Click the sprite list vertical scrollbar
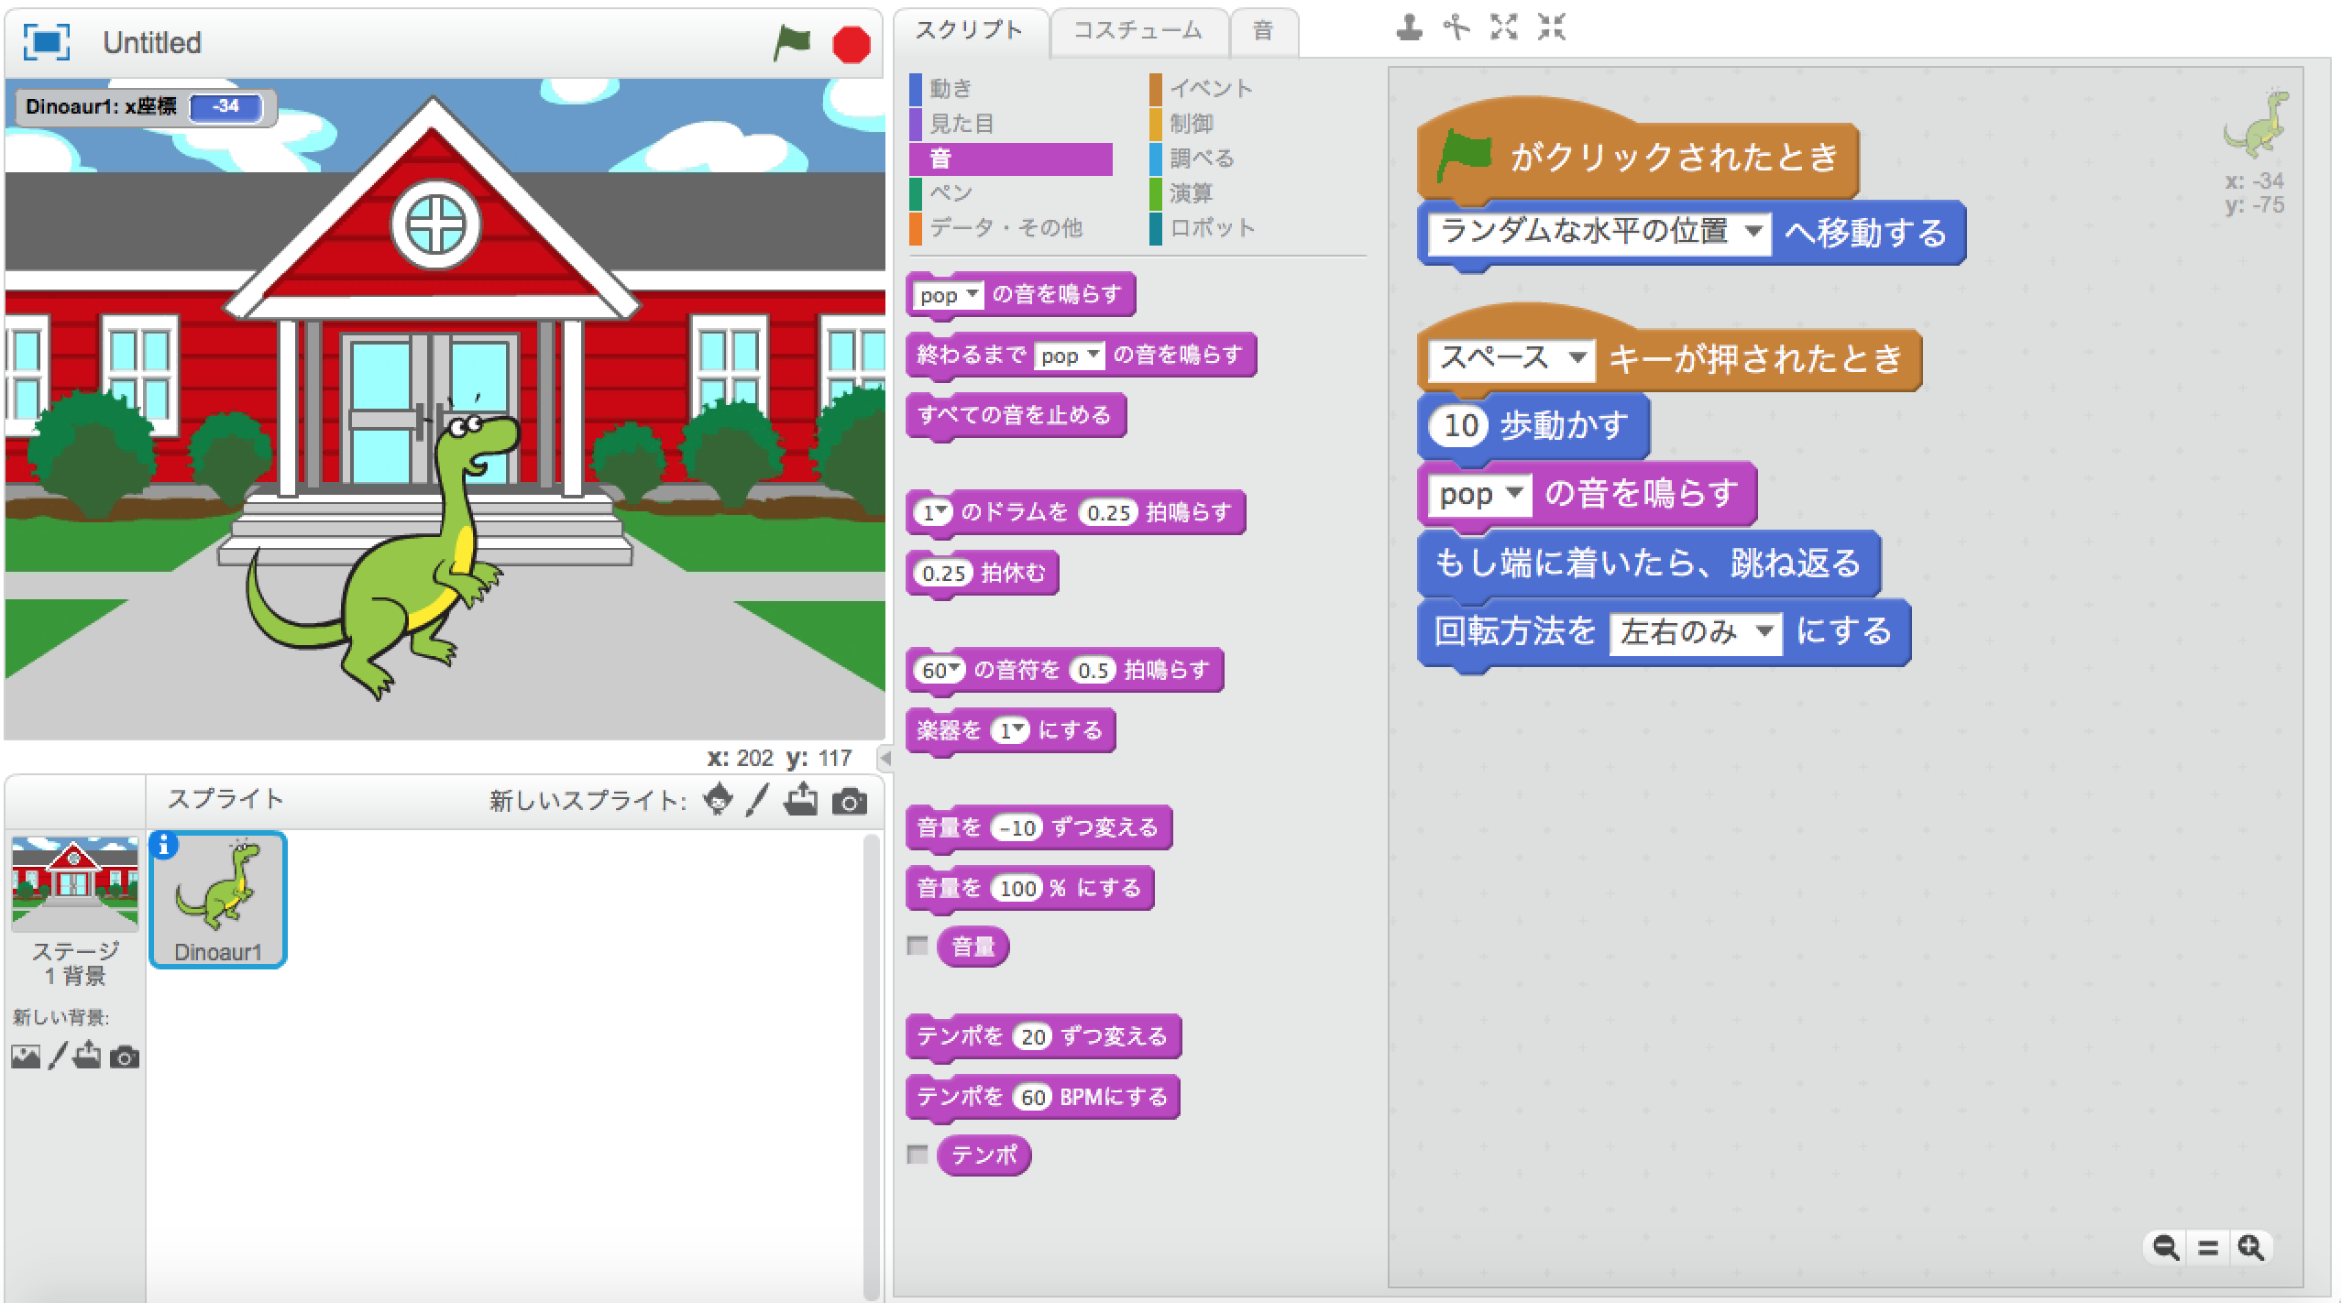The height and width of the screenshot is (1303, 2341). [871, 1066]
